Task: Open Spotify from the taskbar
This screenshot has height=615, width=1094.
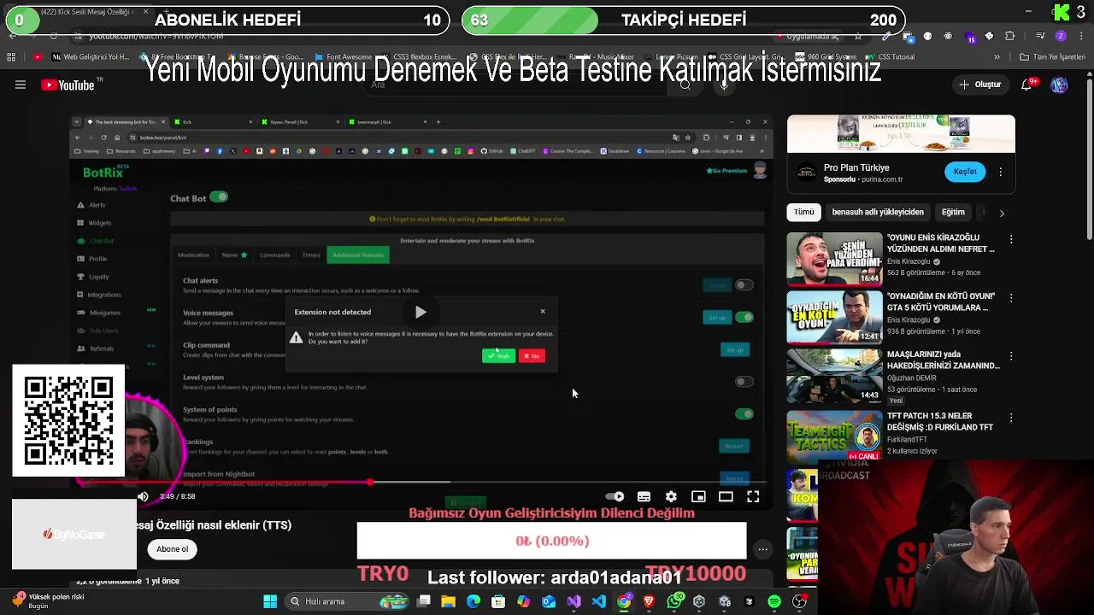Action: coord(774,601)
